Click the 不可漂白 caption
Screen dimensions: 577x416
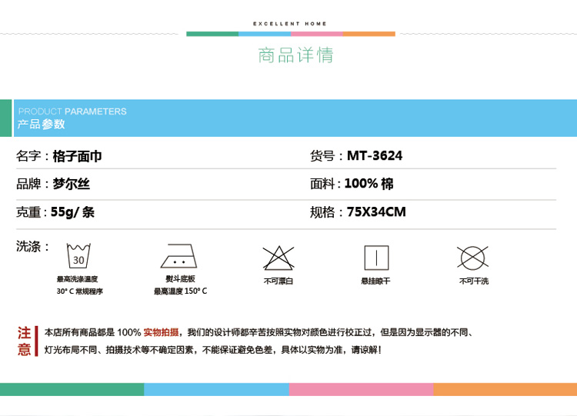(278, 281)
